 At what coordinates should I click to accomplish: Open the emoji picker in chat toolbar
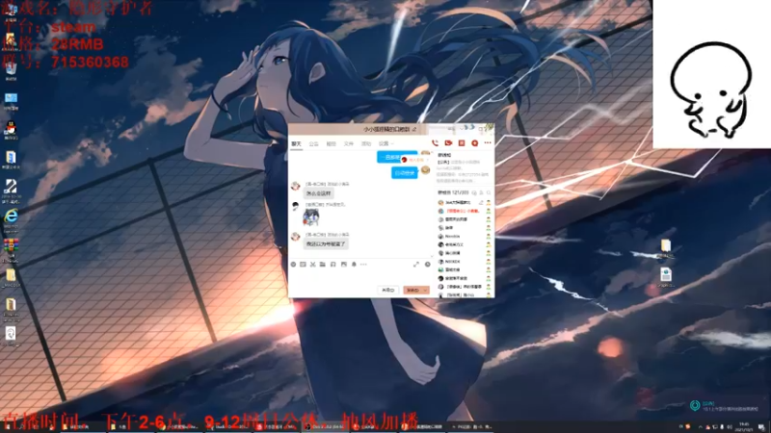294,264
